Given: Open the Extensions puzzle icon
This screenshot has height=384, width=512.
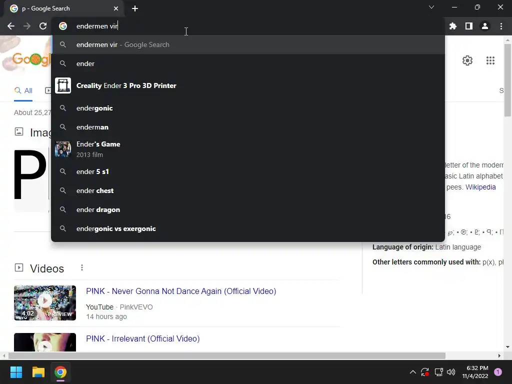Looking at the screenshot, I should [453, 26].
